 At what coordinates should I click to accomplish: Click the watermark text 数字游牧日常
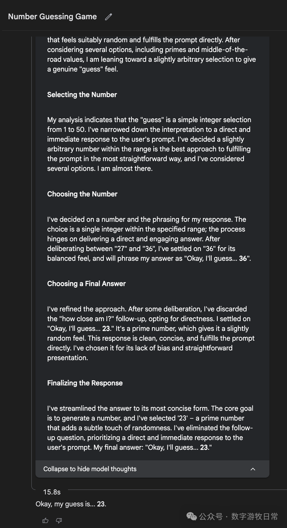pyautogui.click(x=254, y=516)
